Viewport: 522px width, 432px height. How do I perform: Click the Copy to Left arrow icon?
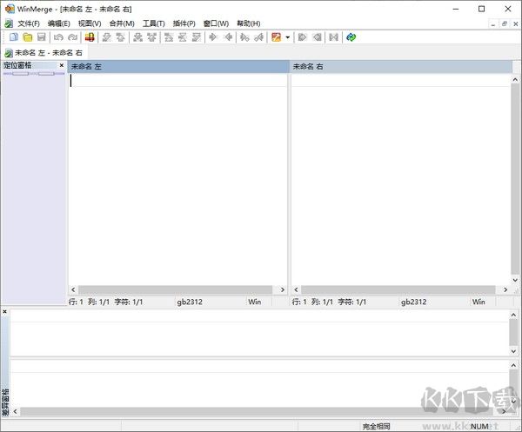click(228, 37)
